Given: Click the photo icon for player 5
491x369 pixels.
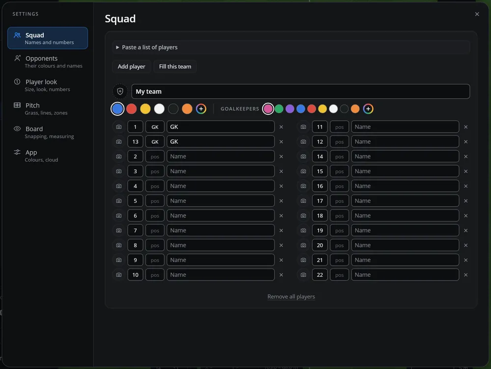Looking at the screenshot, I should pyautogui.click(x=119, y=201).
